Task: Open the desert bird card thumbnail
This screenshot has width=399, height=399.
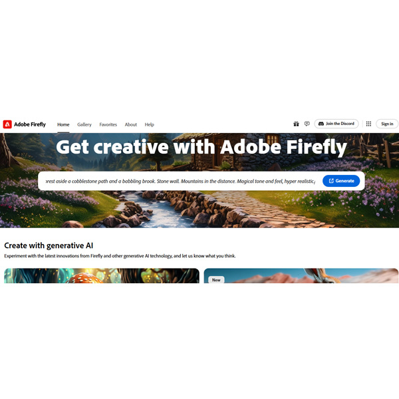Action: pyautogui.click(x=301, y=275)
